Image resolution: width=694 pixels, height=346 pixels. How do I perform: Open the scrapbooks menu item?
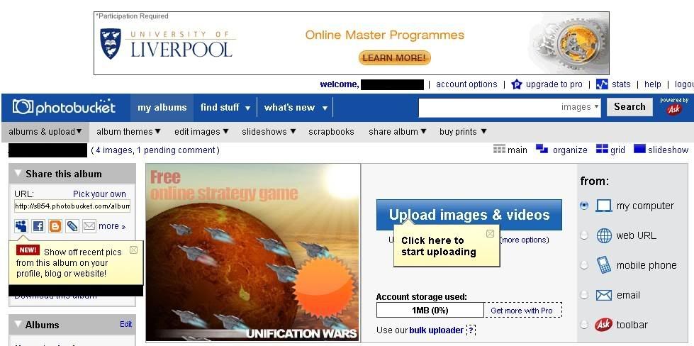click(331, 131)
